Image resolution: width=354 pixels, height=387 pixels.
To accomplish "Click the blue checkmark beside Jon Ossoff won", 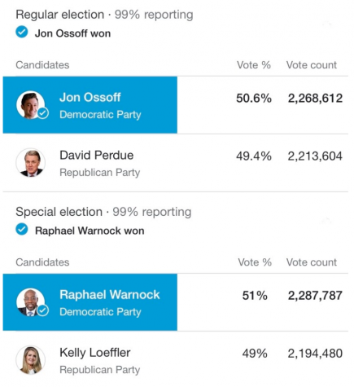I will click(22, 32).
